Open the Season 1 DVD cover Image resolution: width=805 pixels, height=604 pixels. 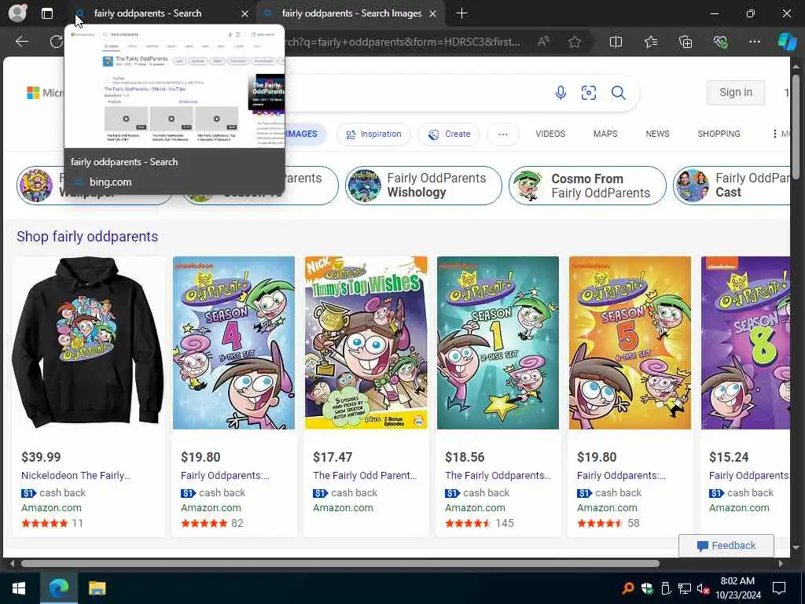[x=498, y=343]
